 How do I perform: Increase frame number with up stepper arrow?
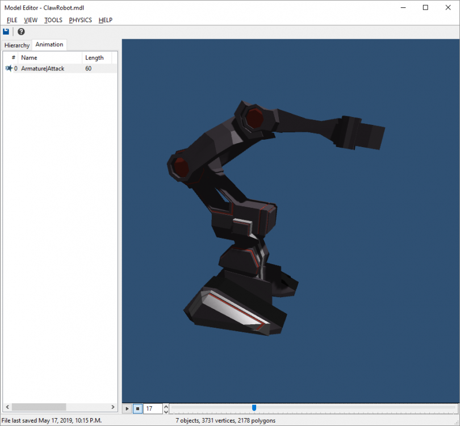coord(166,406)
